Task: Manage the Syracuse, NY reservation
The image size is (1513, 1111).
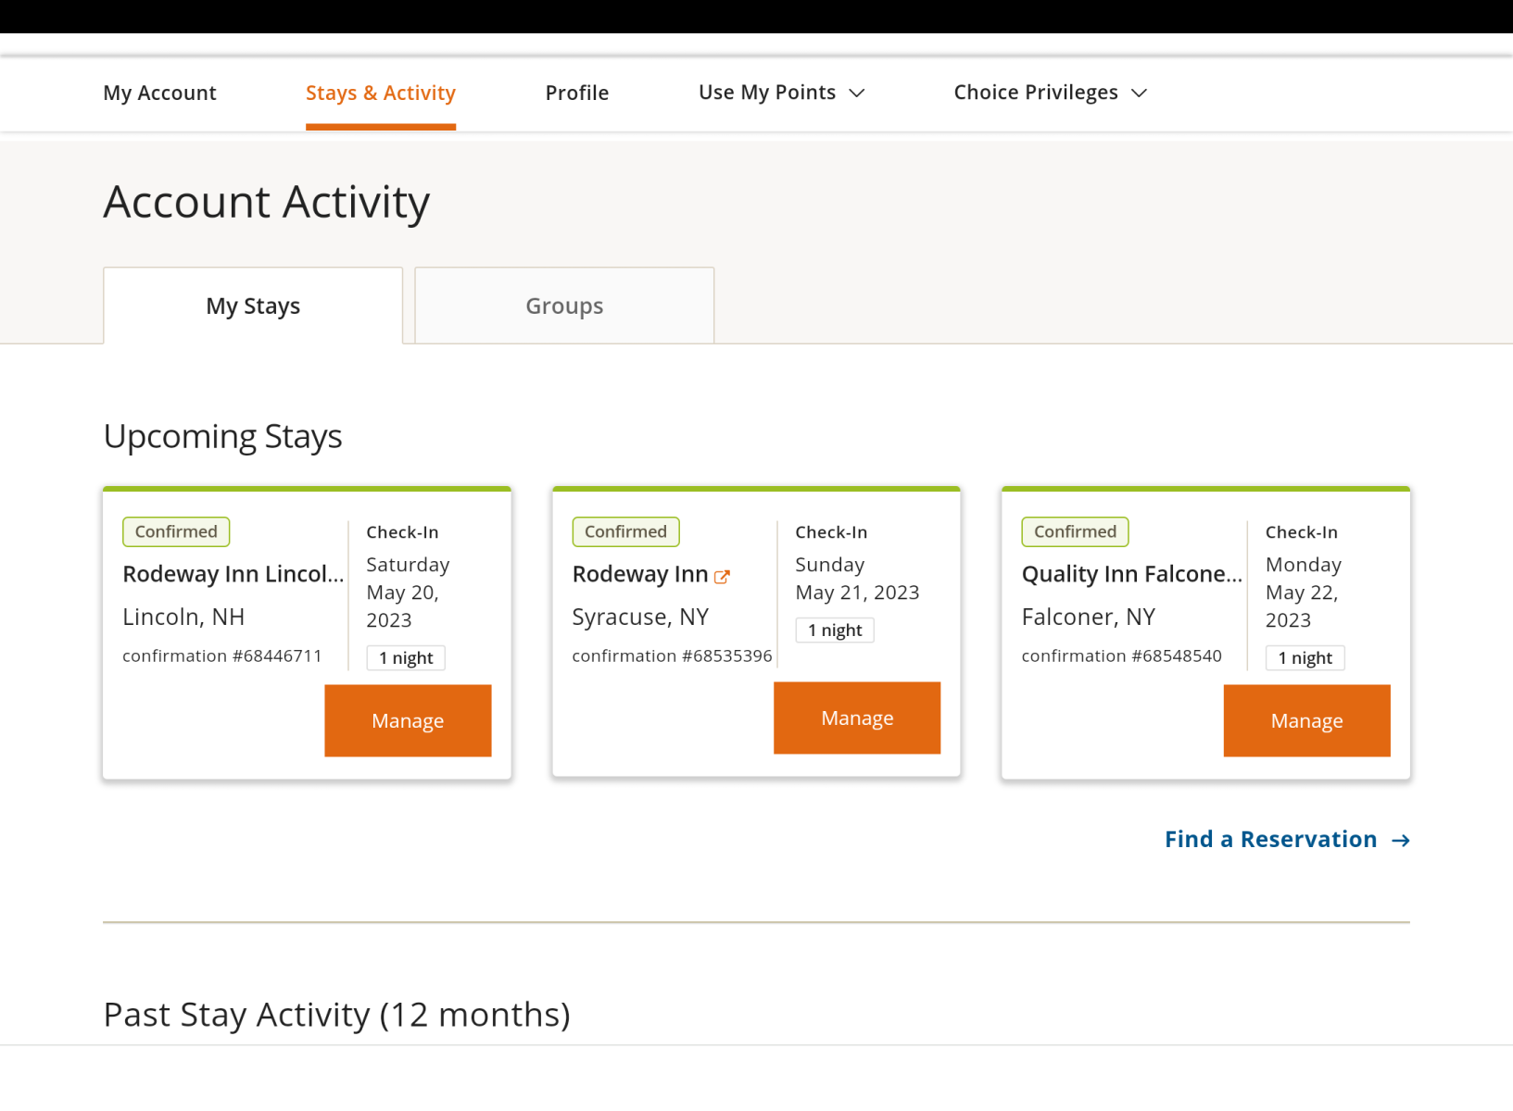Action: pos(857,718)
